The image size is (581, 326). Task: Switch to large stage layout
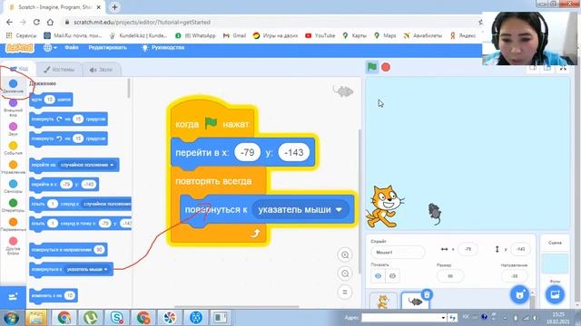pos(547,68)
